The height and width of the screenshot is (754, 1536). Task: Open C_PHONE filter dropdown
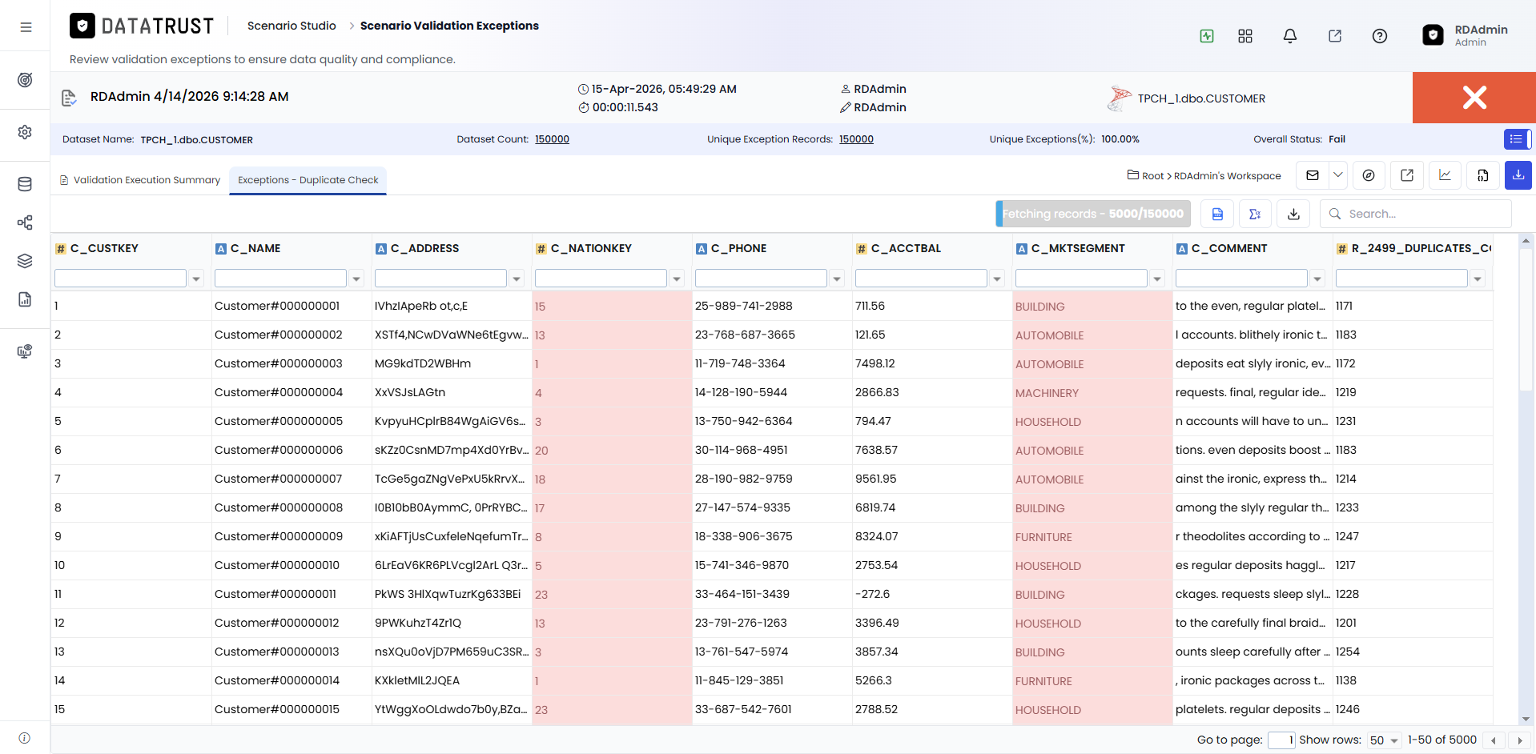point(837,279)
